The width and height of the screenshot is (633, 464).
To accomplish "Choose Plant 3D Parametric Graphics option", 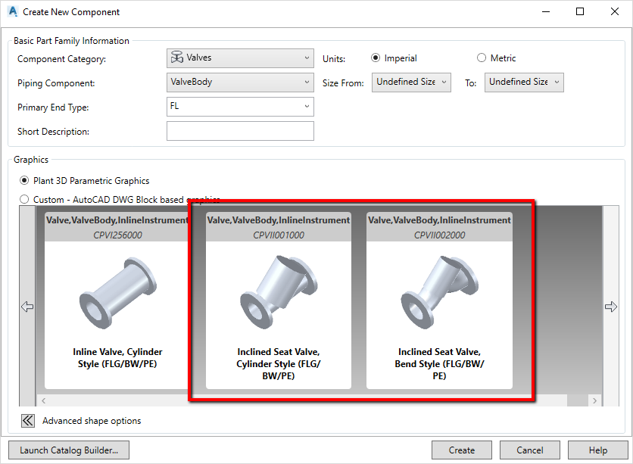I will click(x=24, y=180).
